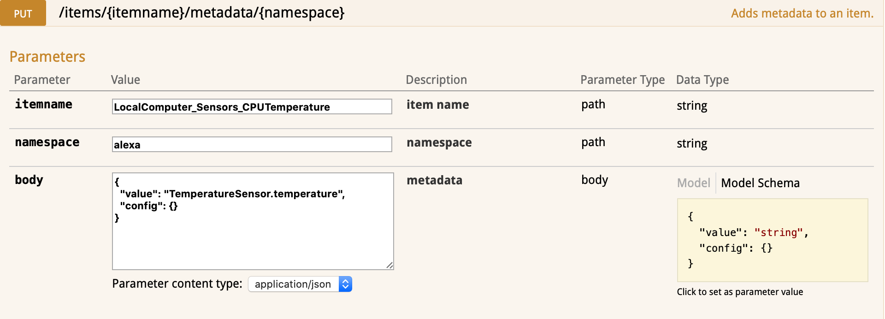
Task: Click the blue dropdown arrows on application/json
Action: coord(345,284)
